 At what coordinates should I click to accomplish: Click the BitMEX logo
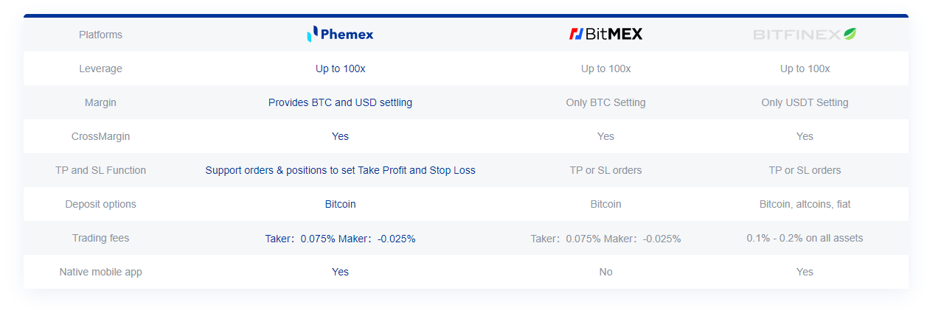(605, 34)
